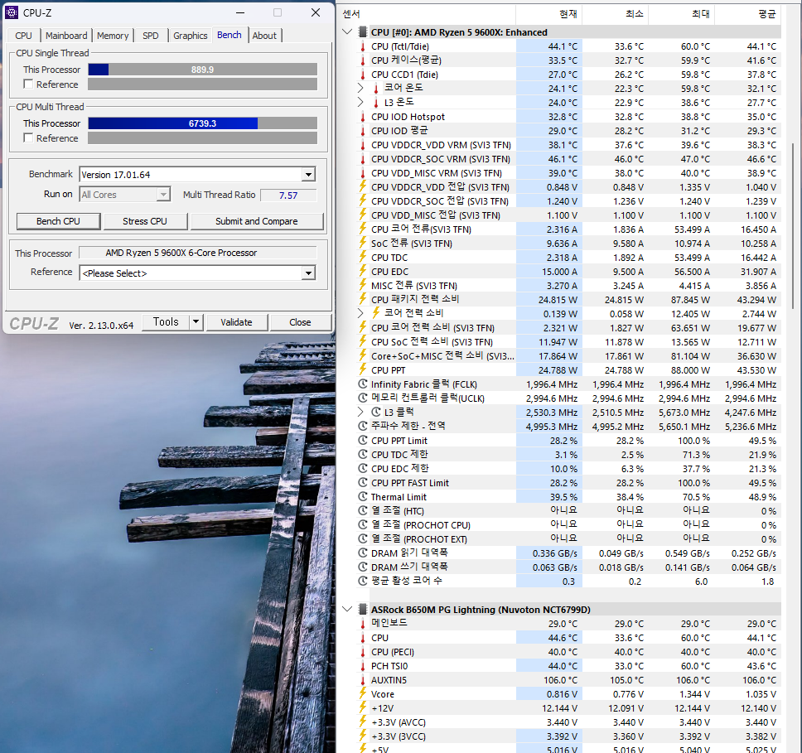Viewport: 802px width, 753px height.
Task: Switch to the Memory tab
Action: tap(113, 36)
